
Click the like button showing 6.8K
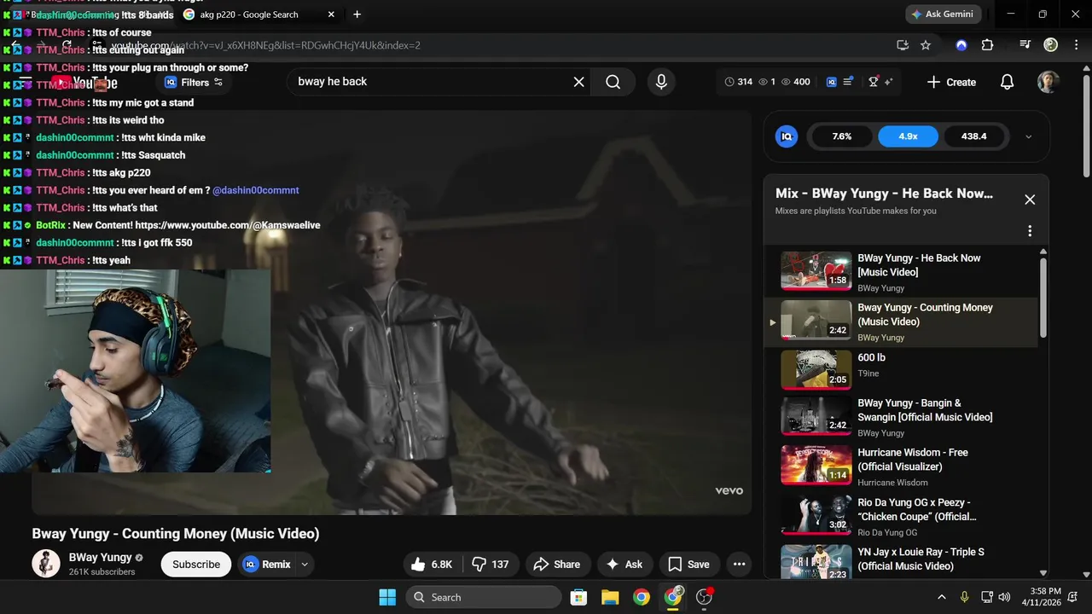(x=433, y=565)
